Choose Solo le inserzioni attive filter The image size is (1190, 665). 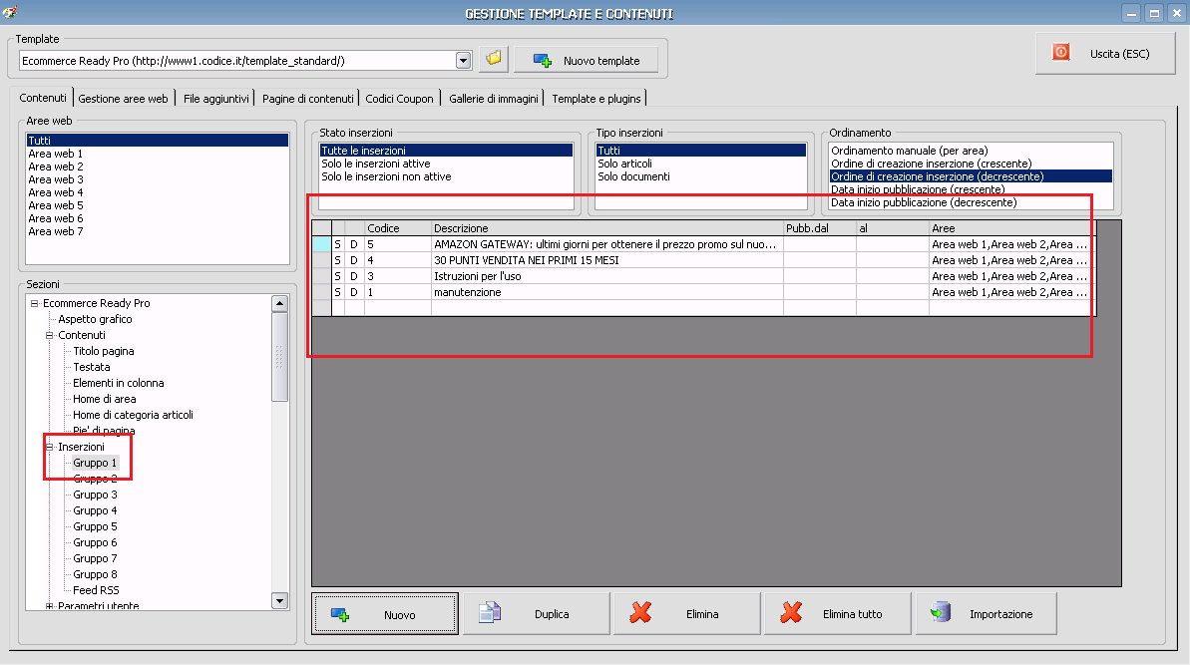(x=446, y=164)
